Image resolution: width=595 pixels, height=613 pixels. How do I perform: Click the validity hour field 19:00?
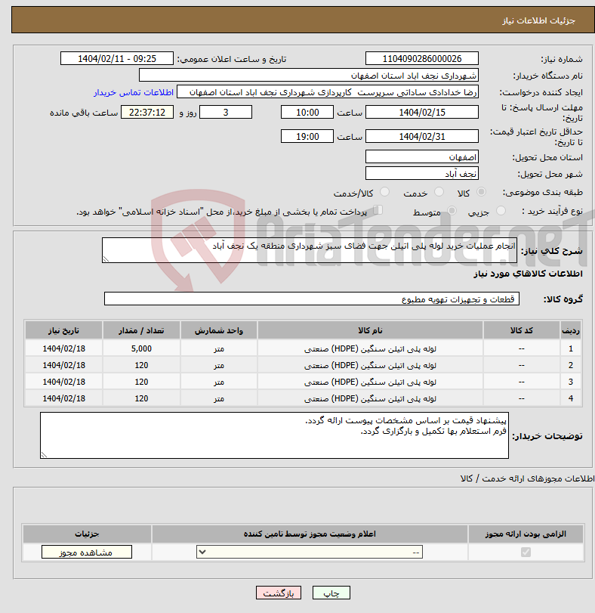[307, 137]
